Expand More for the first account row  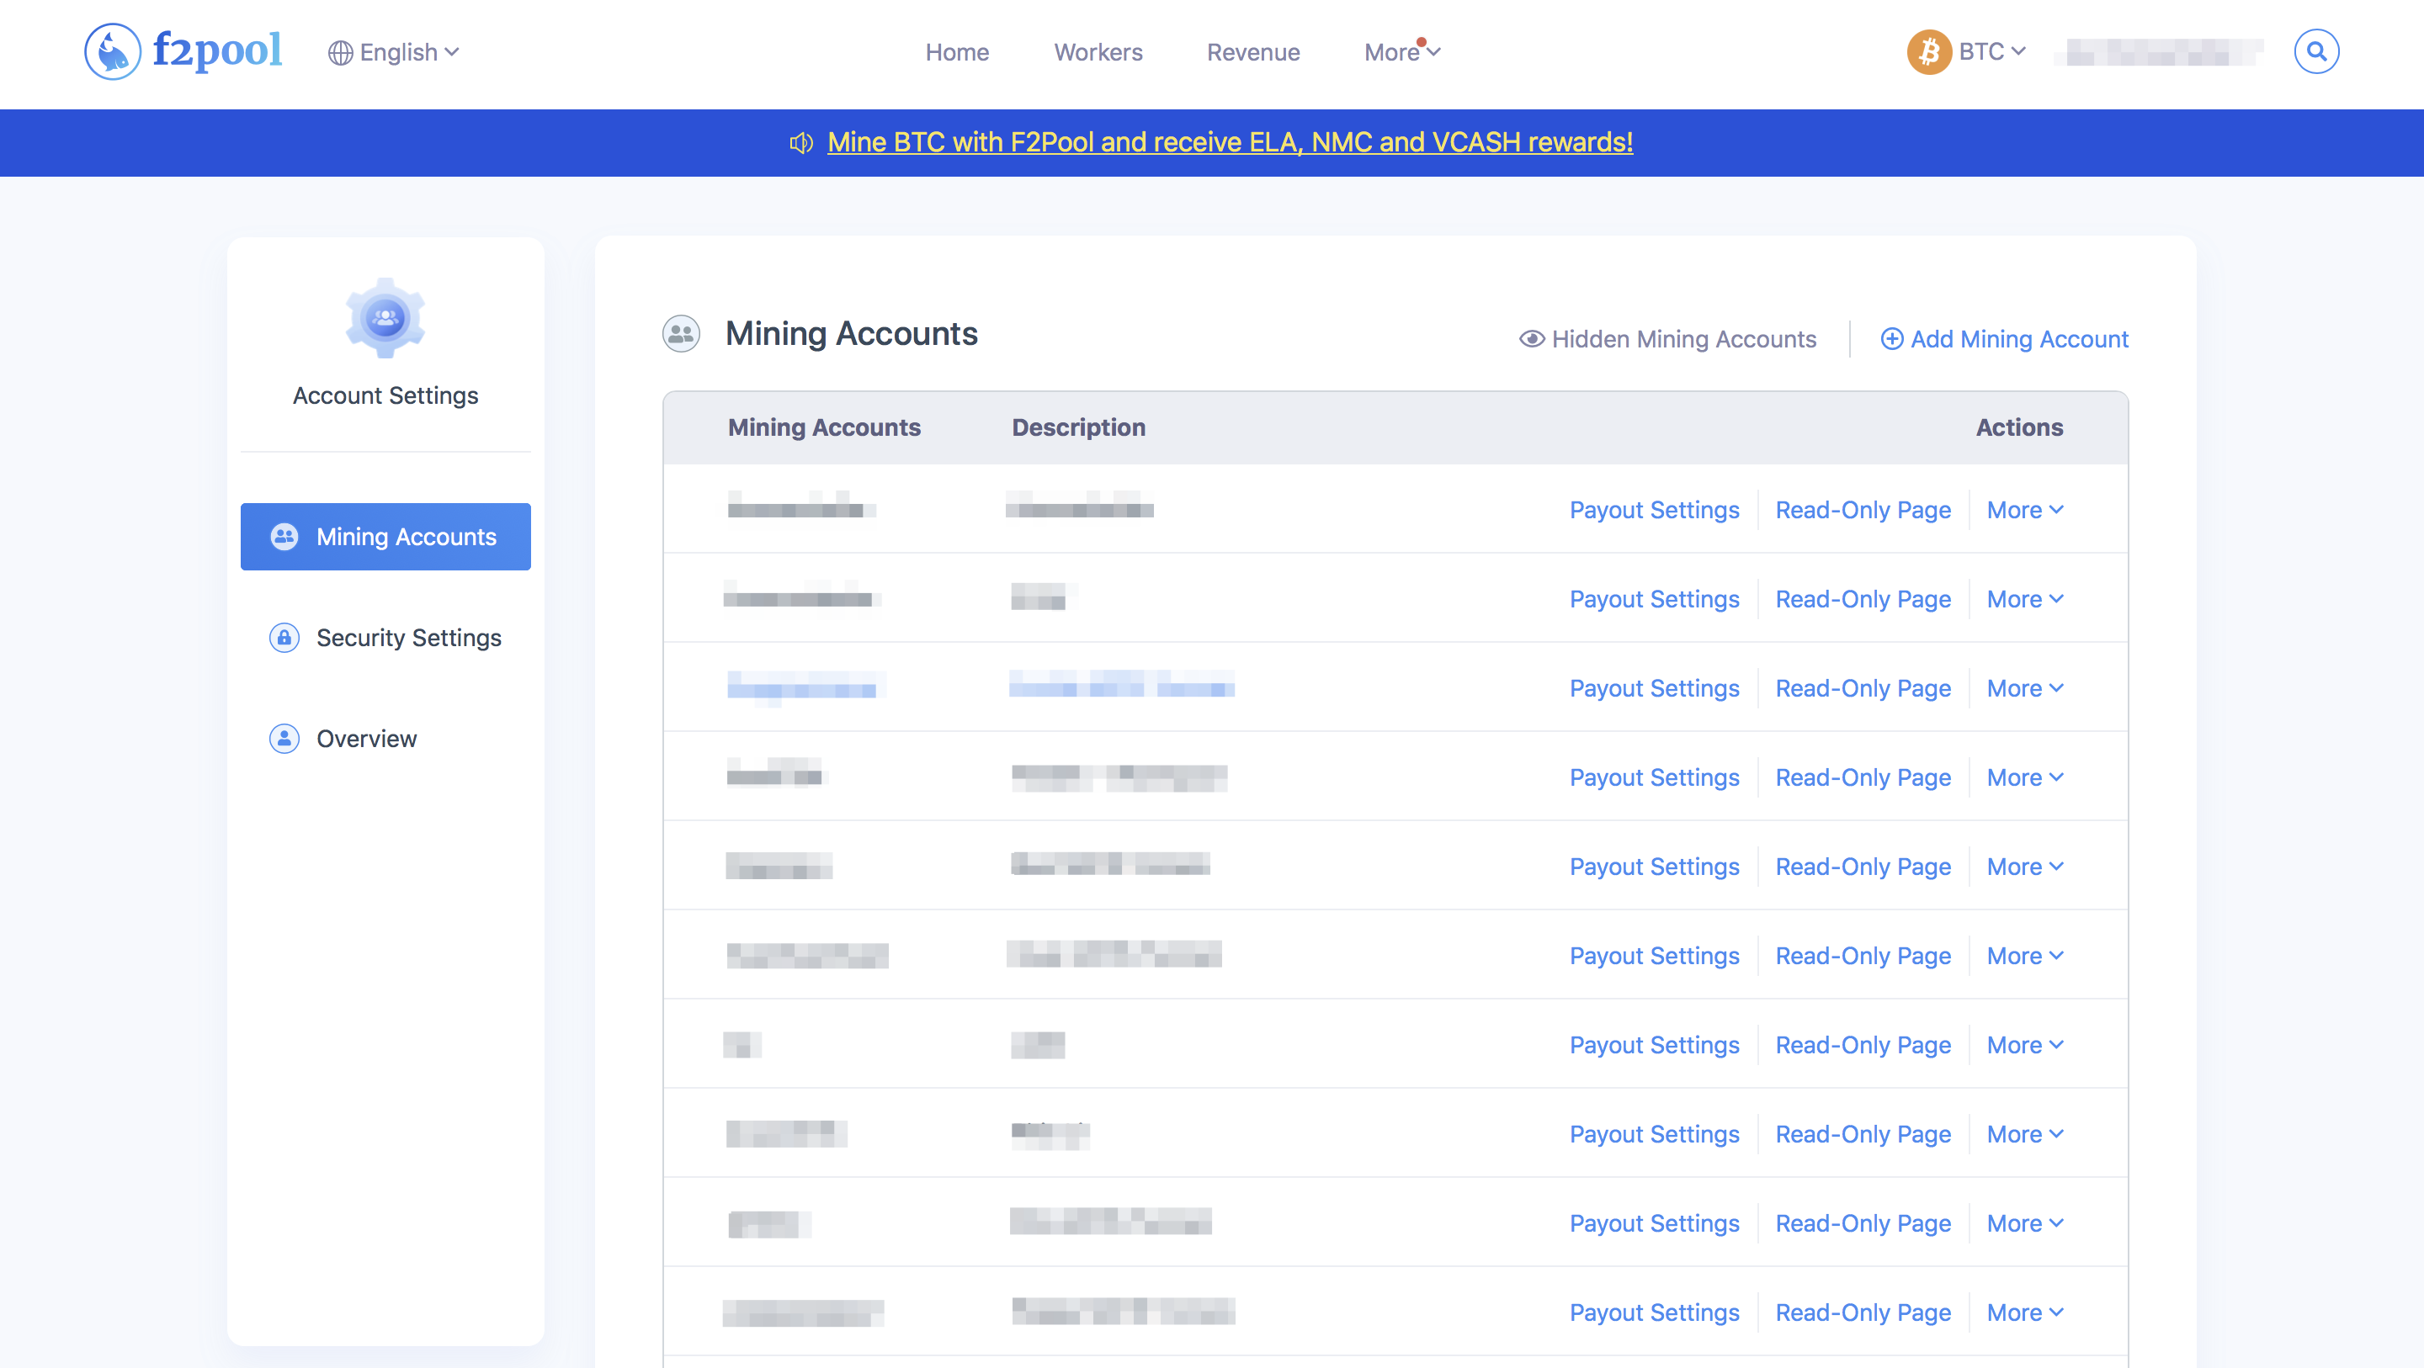pyautogui.click(x=2025, y=510)
